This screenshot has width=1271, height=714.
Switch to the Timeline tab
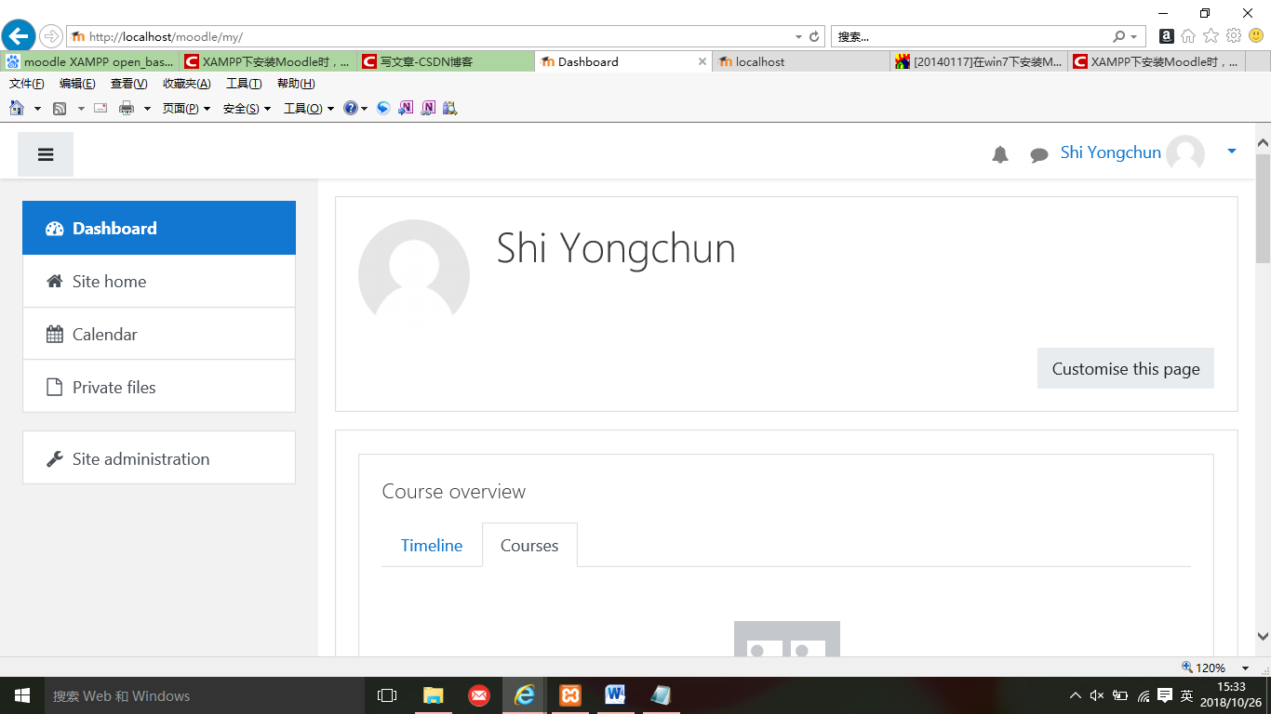tap(432, 545)
